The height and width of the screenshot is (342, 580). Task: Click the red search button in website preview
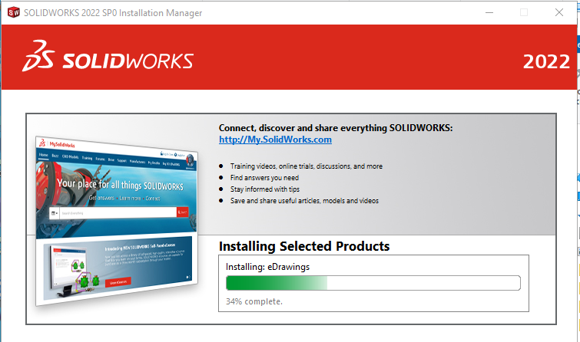[182, 212]
